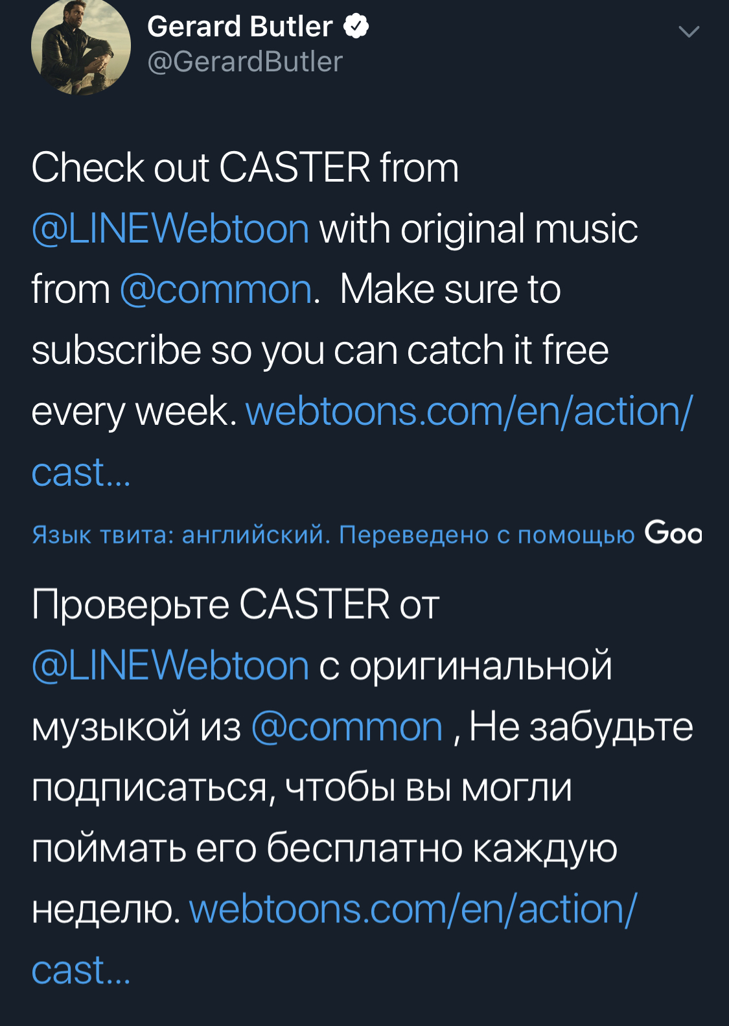Open @LINEWebtoon mention in the Russian translation
Image resolution: width=729 pixels, height=1026 pixels.
point(170,666)
